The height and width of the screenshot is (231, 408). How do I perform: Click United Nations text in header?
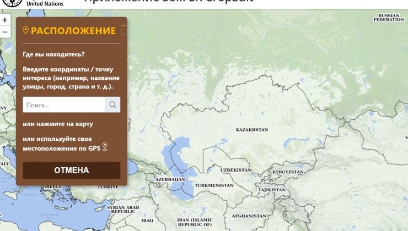click(45, 4)
